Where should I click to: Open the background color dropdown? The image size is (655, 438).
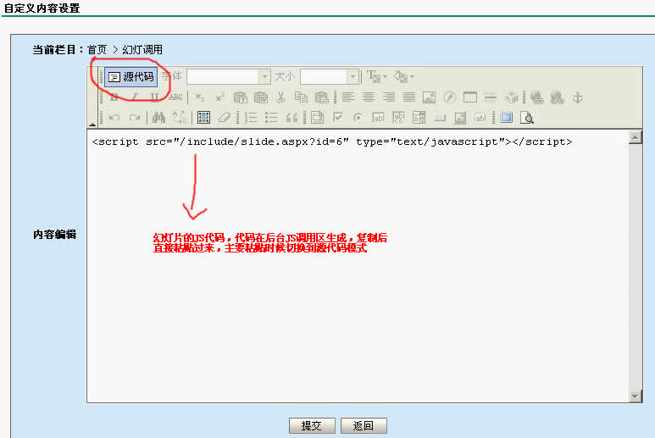coord(403,76)
